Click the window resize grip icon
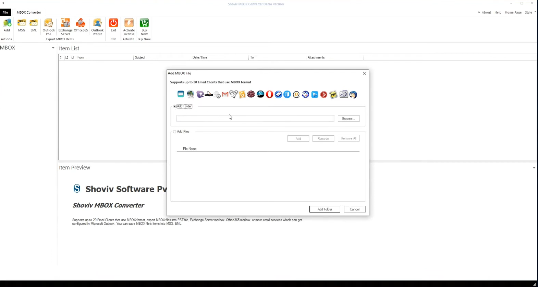 coord(535,284)
